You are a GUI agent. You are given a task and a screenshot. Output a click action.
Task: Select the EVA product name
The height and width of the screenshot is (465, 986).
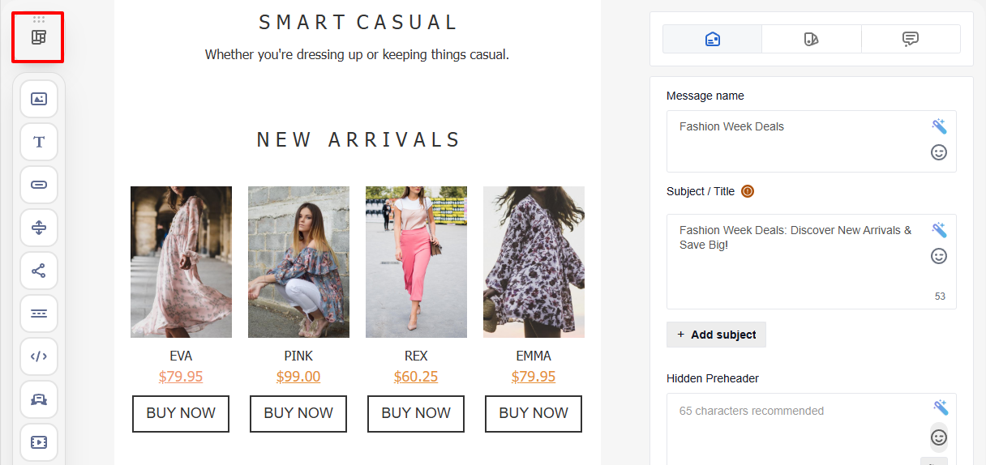click(181, 356)
